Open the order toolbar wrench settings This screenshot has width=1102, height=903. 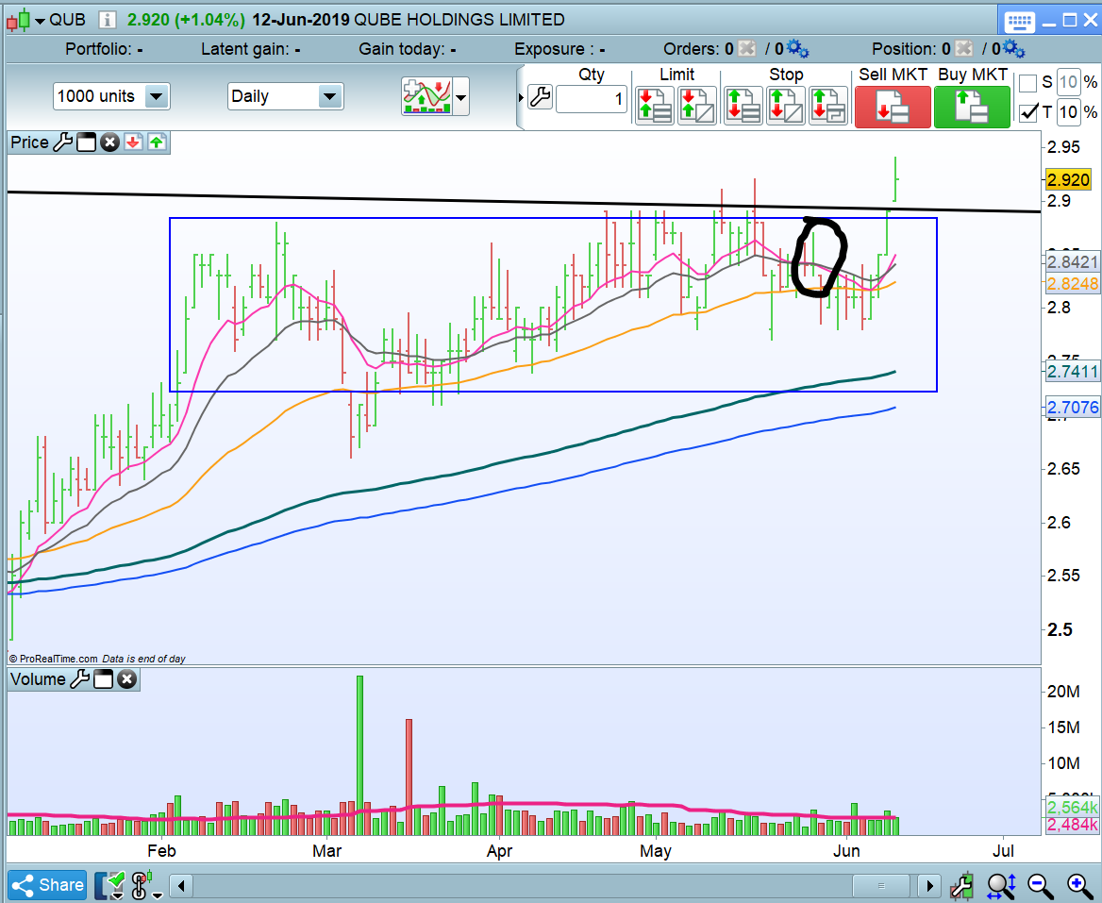tap(541, 96)
